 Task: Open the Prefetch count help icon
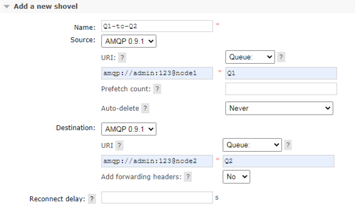pos(157,89)
